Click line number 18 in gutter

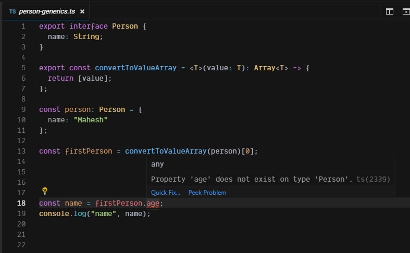[21, 203]
